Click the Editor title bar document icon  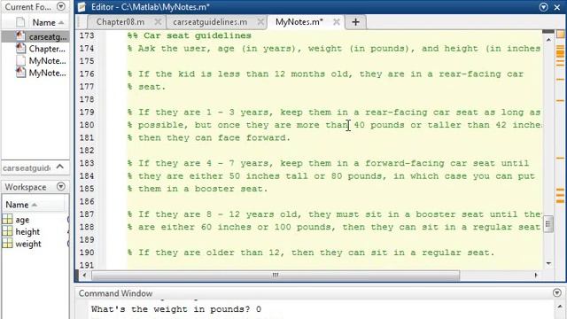tap(82, 7)
